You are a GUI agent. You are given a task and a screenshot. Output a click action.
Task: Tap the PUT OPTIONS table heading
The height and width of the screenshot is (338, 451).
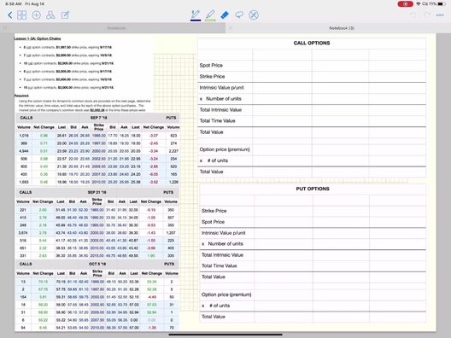pyautogui.click(x=313, y=189)
